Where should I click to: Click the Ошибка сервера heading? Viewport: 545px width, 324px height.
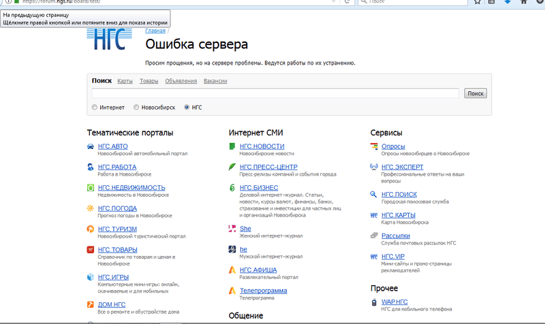[196, 44]
